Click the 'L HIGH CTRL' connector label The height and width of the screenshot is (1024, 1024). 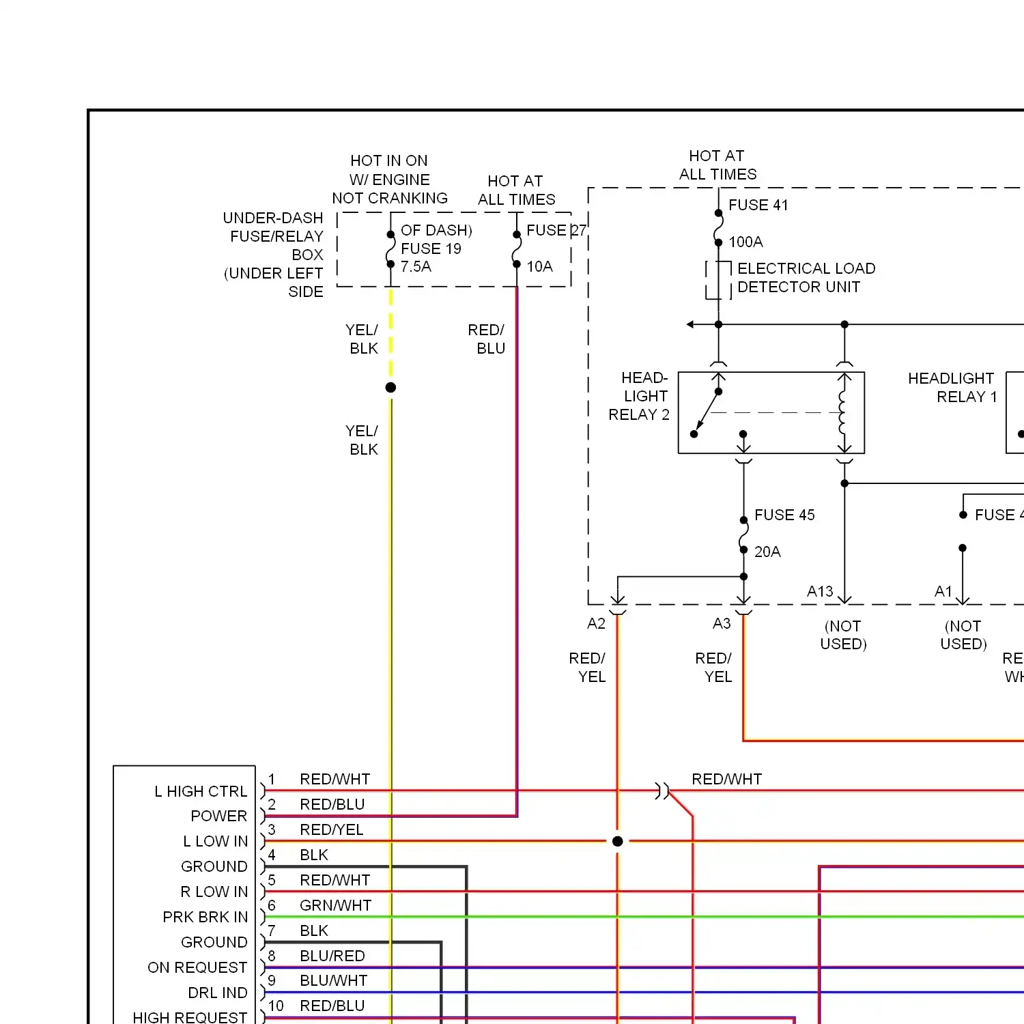click(201, 791)
